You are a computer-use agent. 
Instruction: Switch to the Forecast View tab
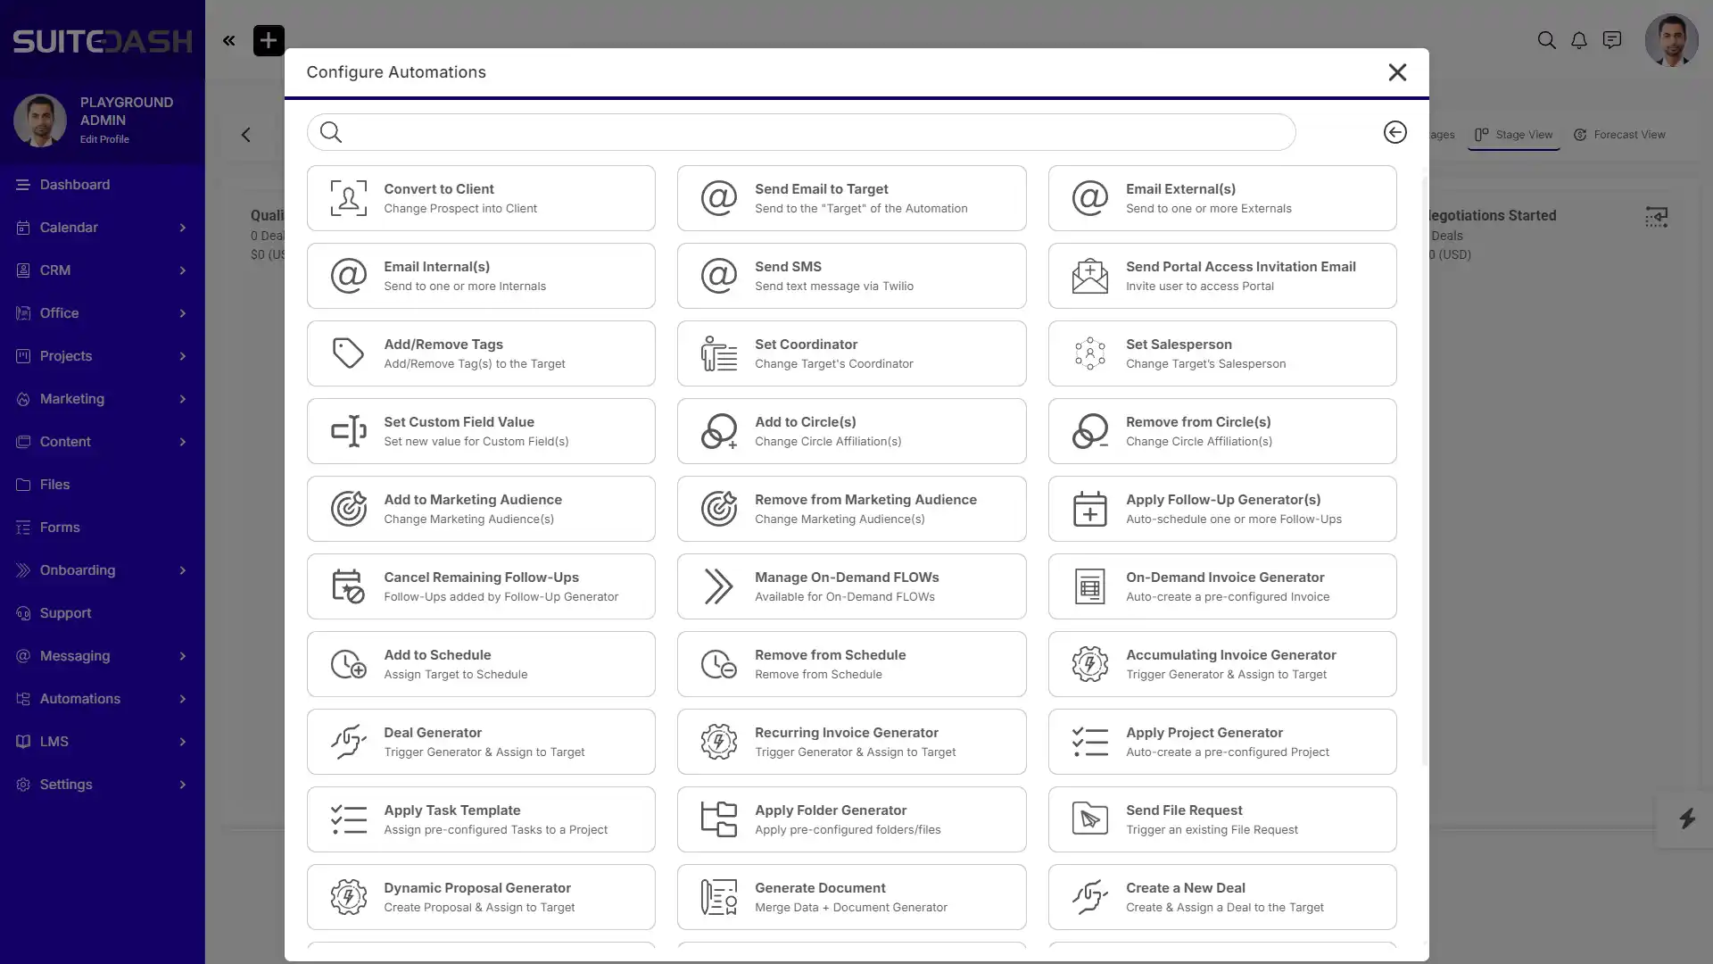pos(1619,135)
